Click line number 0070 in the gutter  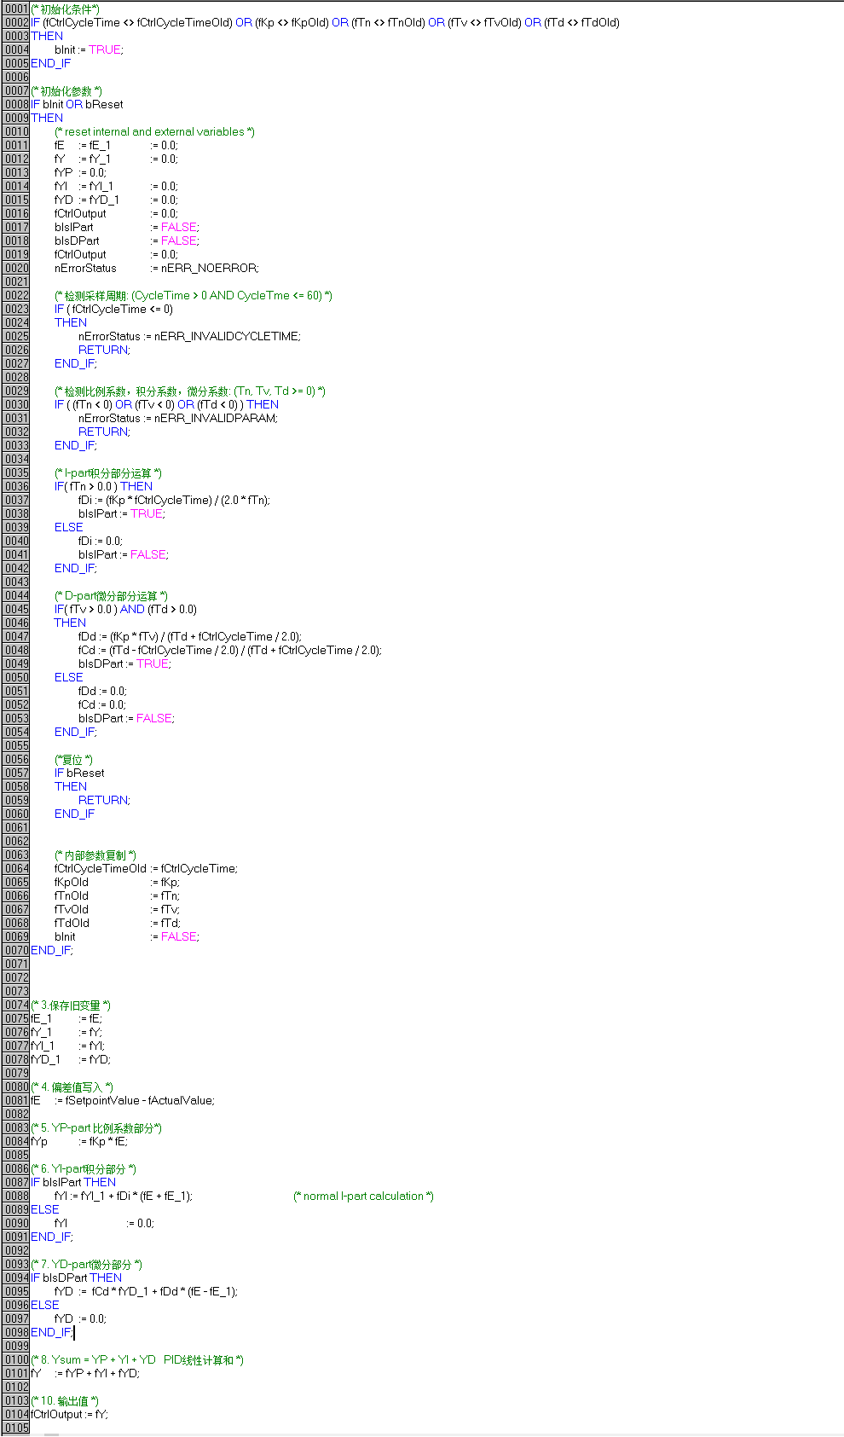(16, 950)
